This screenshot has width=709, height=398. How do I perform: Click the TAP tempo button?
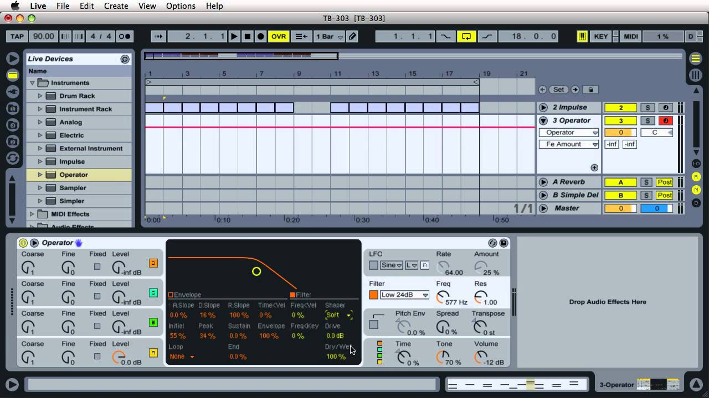(17, 36)
